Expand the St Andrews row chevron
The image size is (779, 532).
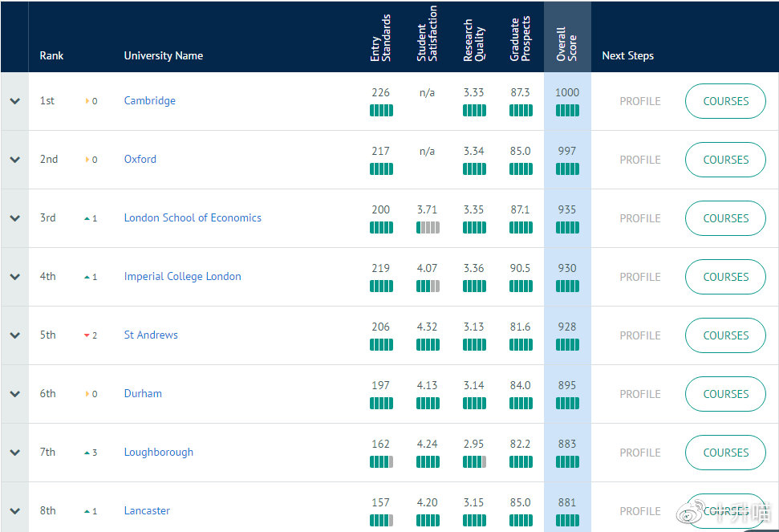click(15, 335)
